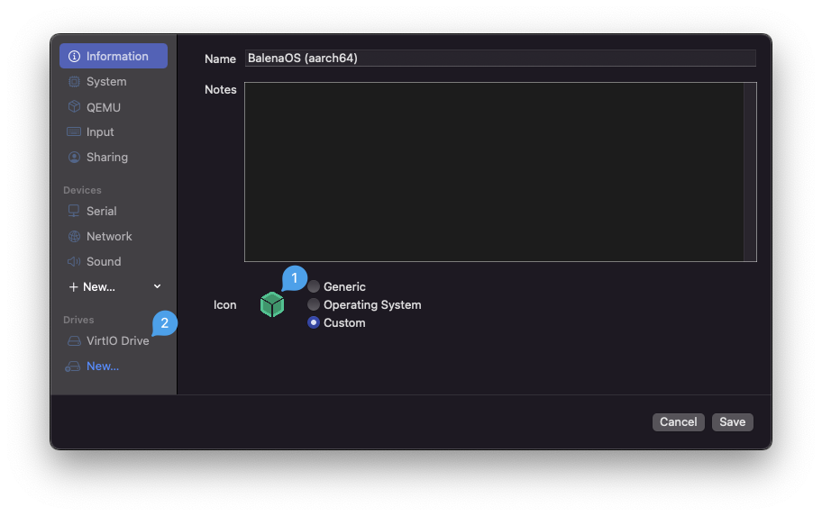The width and height of the screenshot is (822, 516).
Task: Select the Information tab label
Action: [117, 56]
